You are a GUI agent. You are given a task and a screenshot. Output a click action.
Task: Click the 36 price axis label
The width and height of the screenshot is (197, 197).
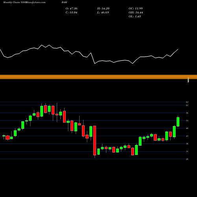tap(187, 144)
